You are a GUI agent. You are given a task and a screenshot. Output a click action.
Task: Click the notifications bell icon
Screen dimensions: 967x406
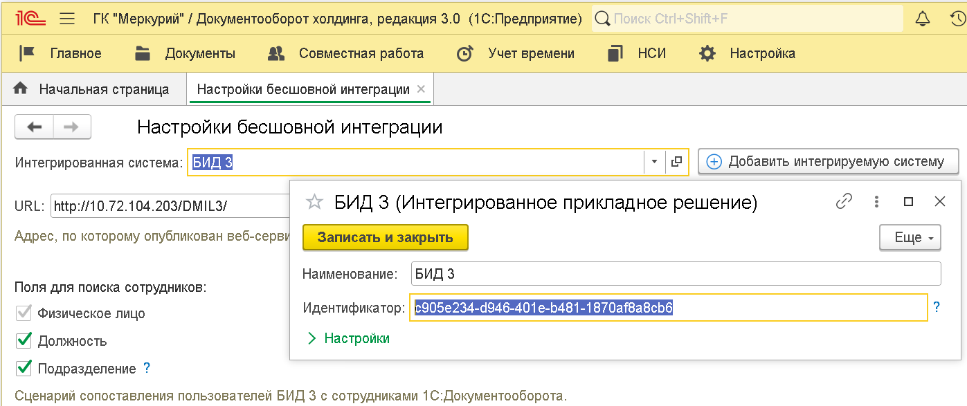[922, 19]
